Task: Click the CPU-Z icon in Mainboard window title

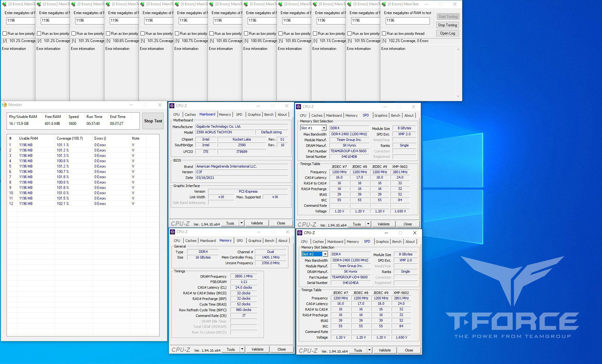Action: [172, 106]
